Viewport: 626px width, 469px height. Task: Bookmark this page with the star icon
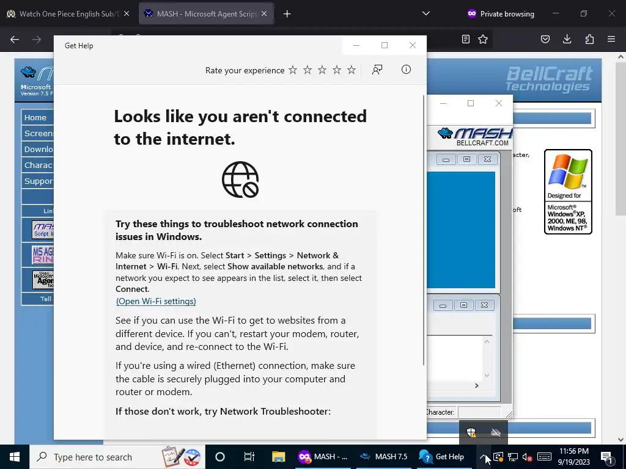click(483, 39)
